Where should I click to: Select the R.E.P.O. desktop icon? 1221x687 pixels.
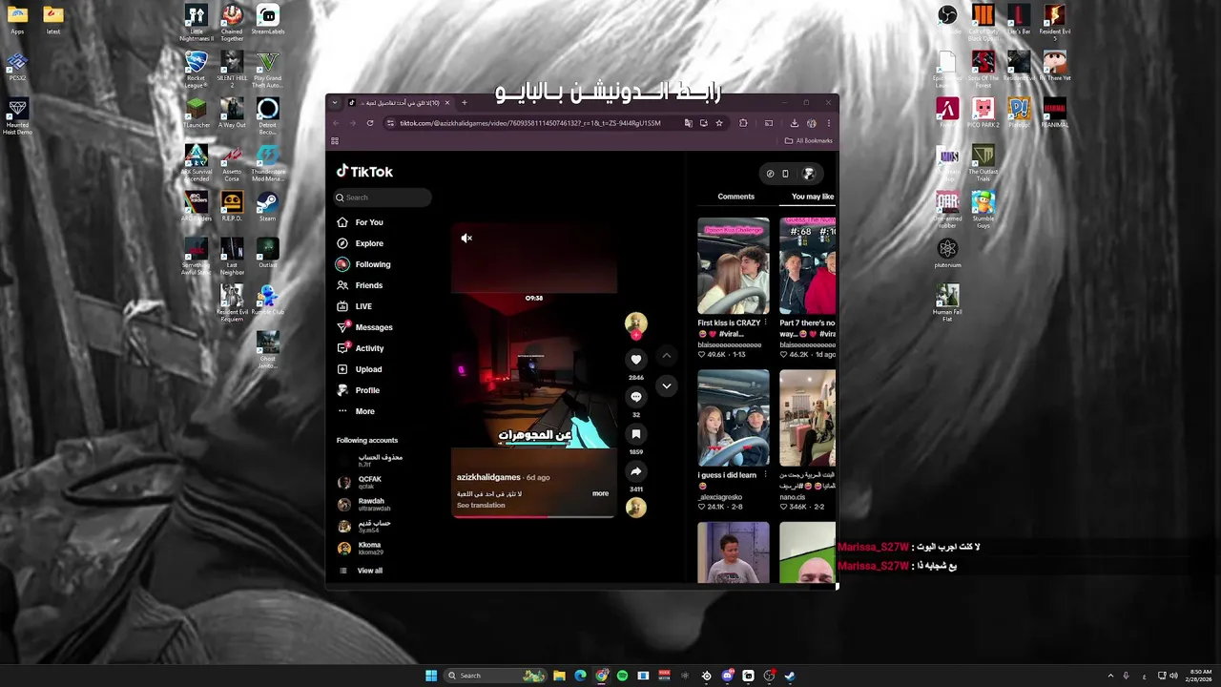(x=232, y=205)
